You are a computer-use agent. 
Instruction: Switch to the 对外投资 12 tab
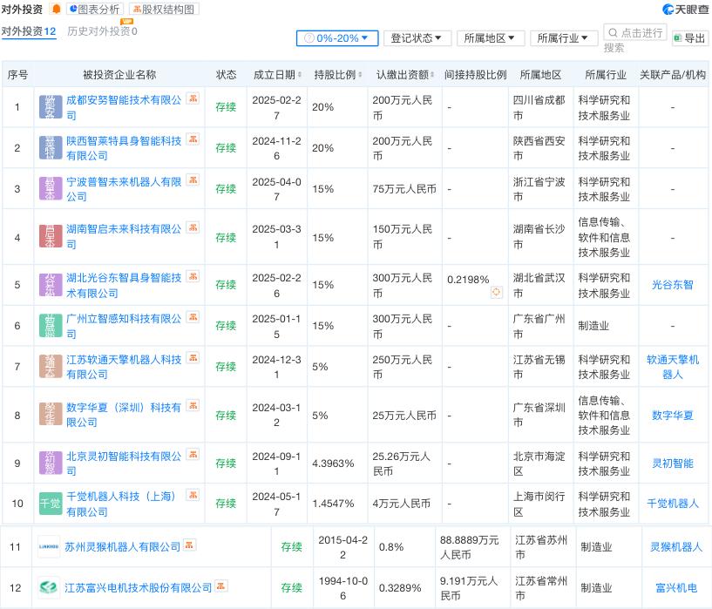point(29,31)
